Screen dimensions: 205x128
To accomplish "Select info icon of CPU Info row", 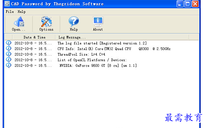I will click(9, 48).
